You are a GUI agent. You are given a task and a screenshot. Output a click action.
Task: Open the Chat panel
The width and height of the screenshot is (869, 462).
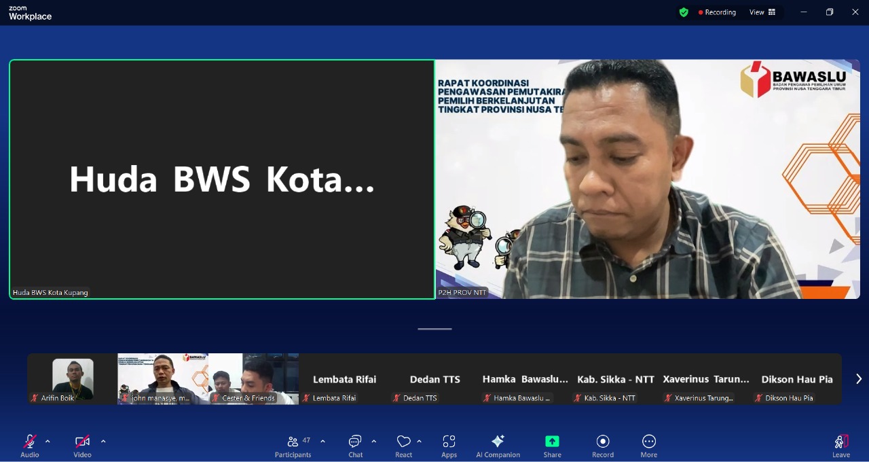click(x=355, y=446)
